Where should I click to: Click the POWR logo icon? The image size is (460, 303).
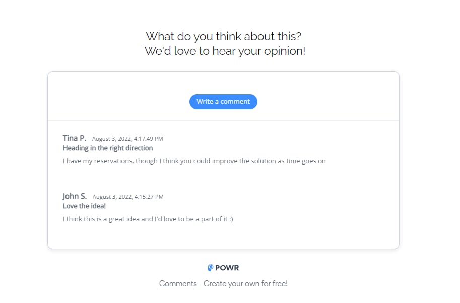[211, 267]
